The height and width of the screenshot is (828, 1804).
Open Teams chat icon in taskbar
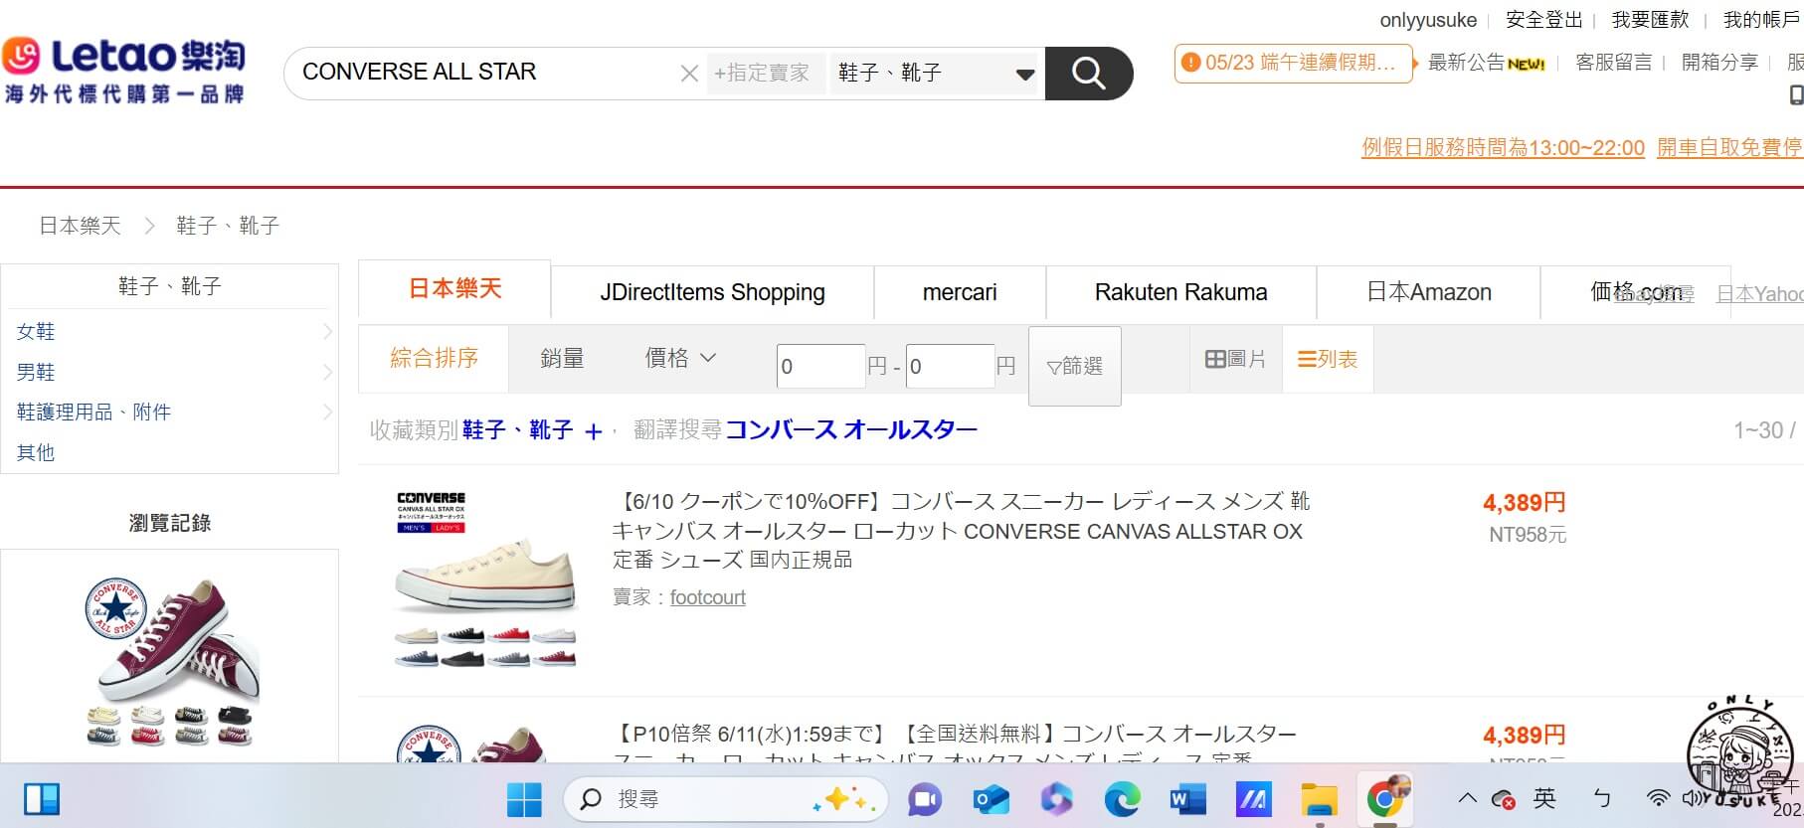pos(925,799)
